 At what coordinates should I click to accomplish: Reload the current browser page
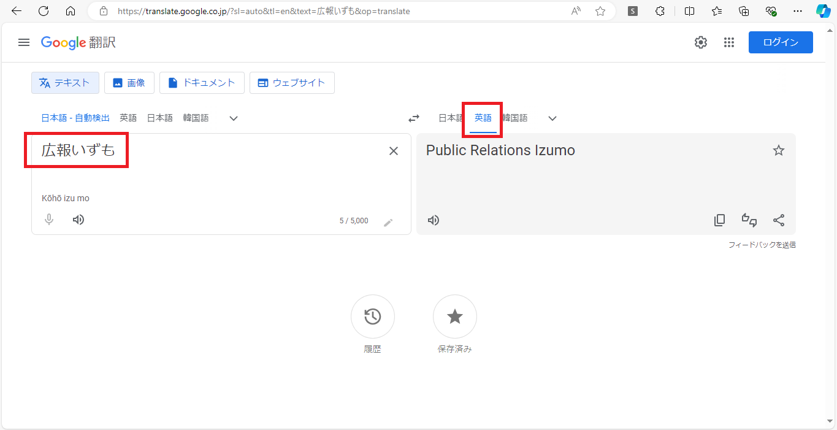pyautogui.click(x=44, y=11)
